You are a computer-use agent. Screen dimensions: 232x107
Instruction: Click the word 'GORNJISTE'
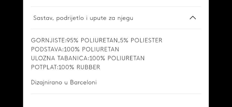[48, 40]
